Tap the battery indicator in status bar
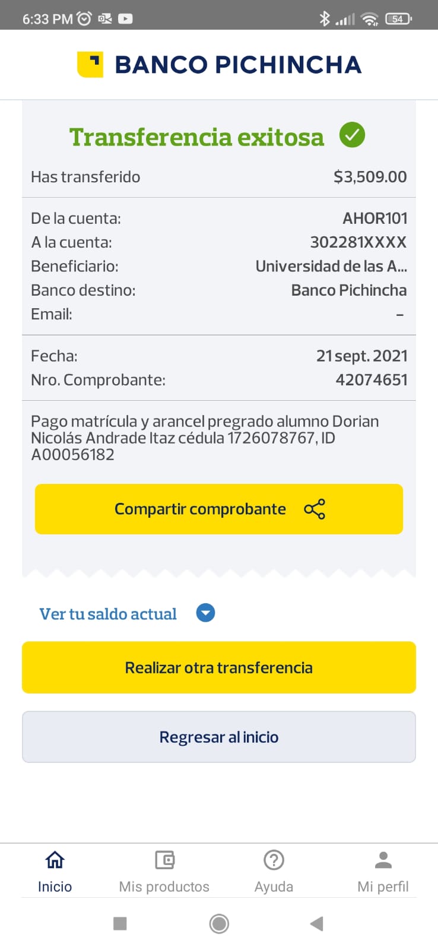This screenshot has width=438, height=950. point(398,19)
